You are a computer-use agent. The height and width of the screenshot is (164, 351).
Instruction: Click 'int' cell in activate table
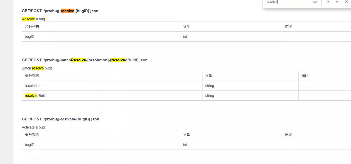pyautogui.click(x=231, y=145)
